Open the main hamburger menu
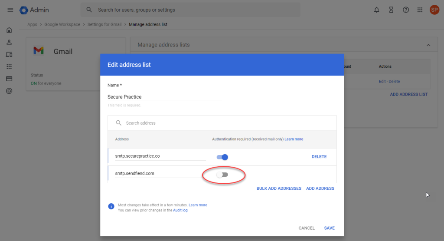Image resolution: width=444 pixels, height=241 pixels. (x=10, y=10)
